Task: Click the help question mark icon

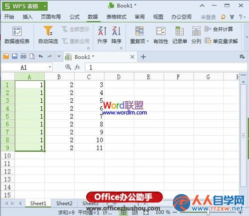Action: (x=241, y=17)
